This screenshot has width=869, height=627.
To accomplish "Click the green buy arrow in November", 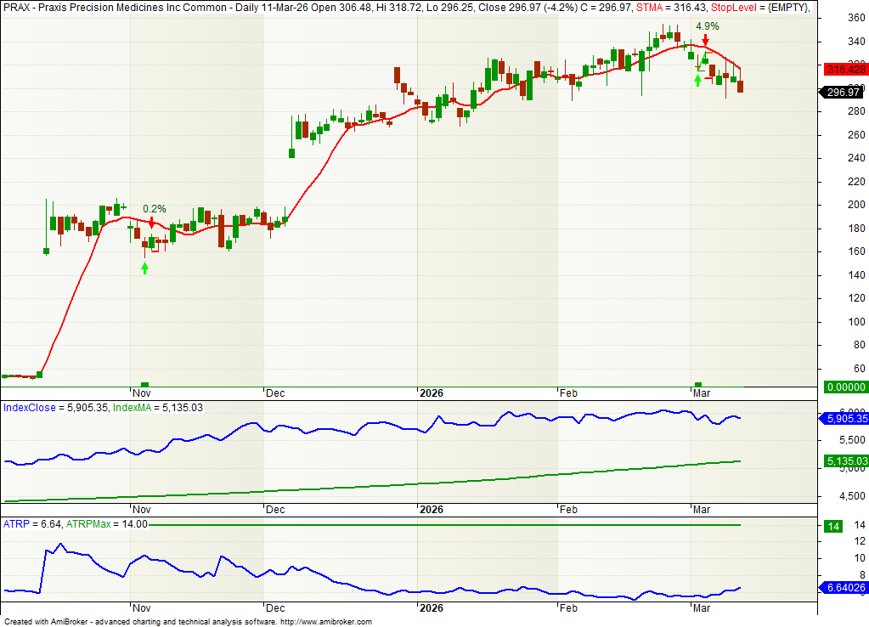I will [144, 268].
